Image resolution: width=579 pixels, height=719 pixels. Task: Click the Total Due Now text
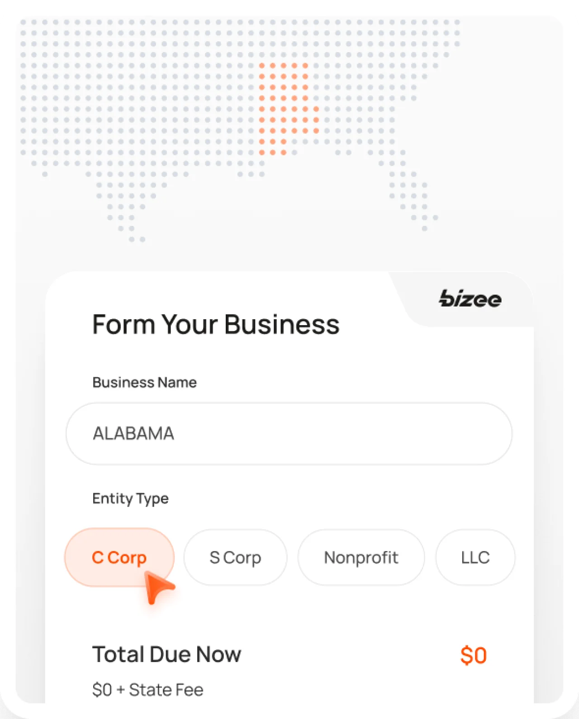(x=166, y=654)
